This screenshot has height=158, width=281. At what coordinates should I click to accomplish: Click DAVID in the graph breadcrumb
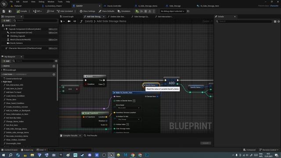89,22
